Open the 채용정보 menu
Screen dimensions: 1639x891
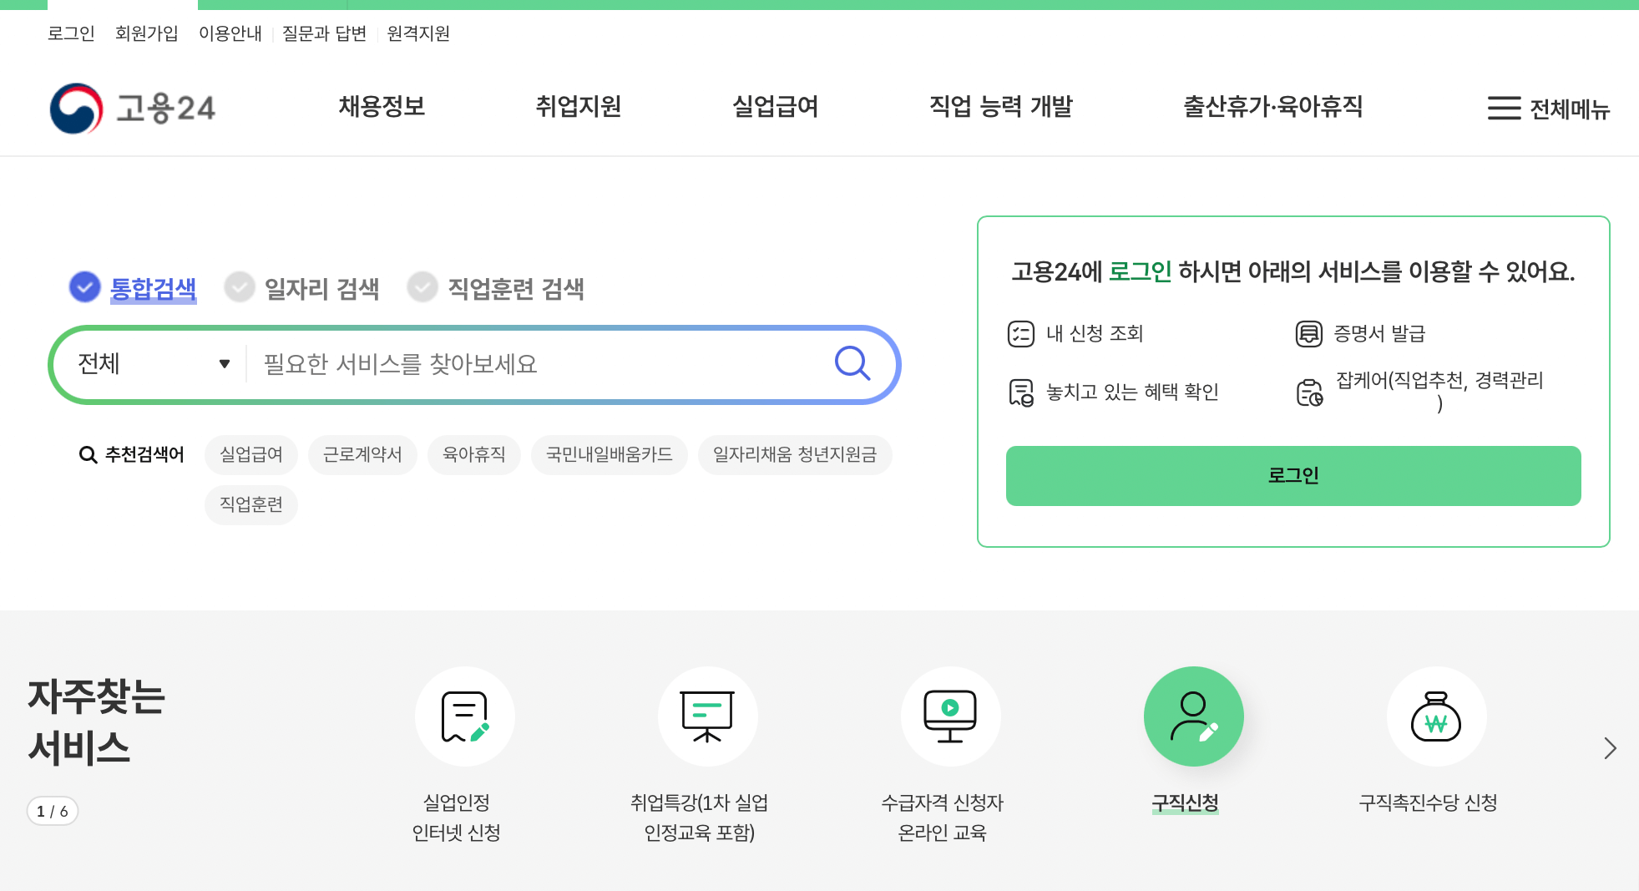pyautogui.click(x=382, y=107)
